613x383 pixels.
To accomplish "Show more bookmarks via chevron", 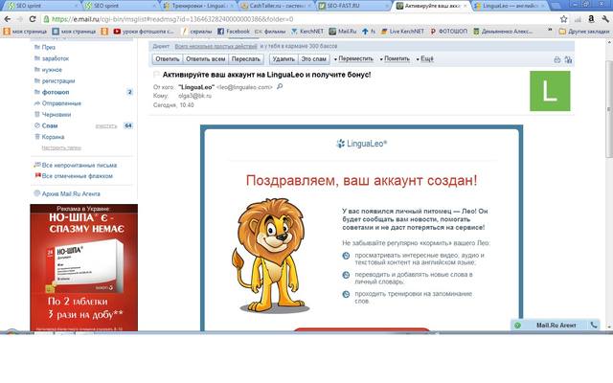I will [550, 30].
